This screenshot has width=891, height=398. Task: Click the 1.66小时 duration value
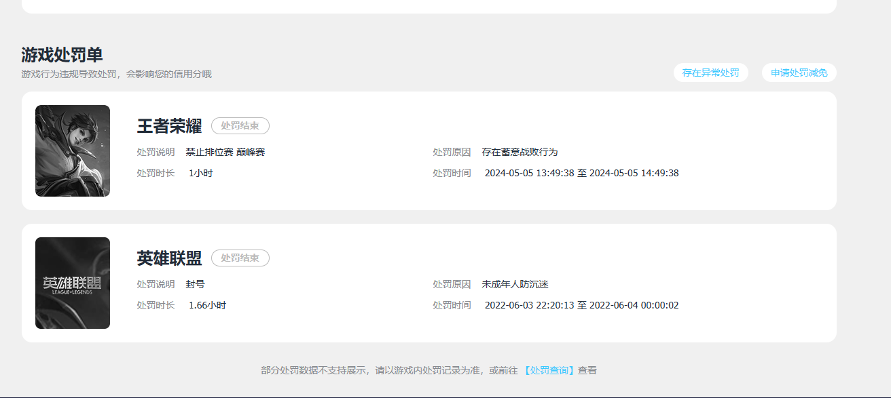[x=207, y=305]
